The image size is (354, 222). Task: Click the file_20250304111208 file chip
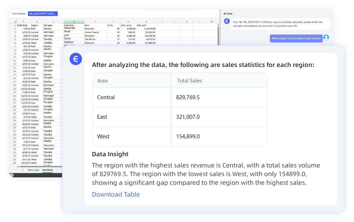(x=43, y=14)
